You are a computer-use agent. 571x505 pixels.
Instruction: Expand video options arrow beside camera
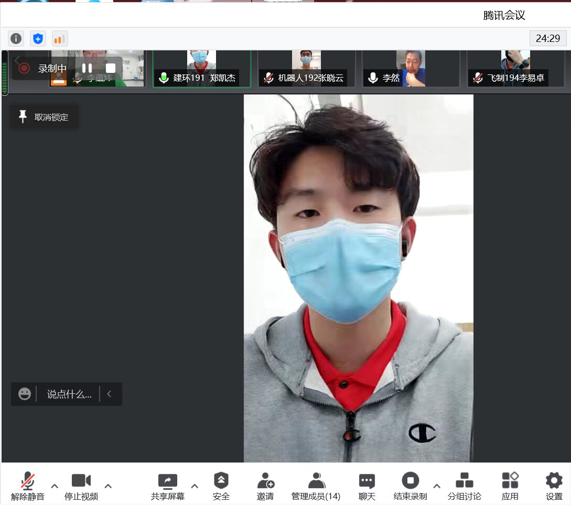point(108,485)
